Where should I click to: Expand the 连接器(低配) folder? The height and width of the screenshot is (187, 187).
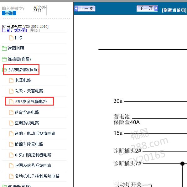point(19,59)
